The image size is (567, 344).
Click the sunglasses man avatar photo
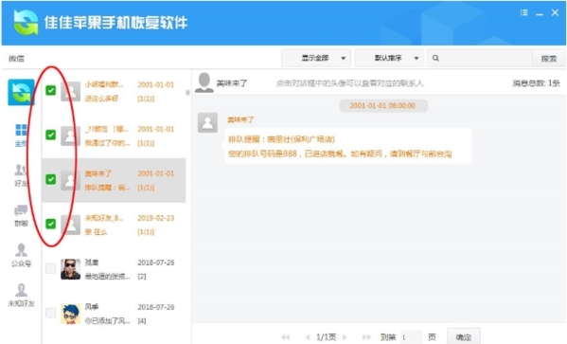[70, 269]
